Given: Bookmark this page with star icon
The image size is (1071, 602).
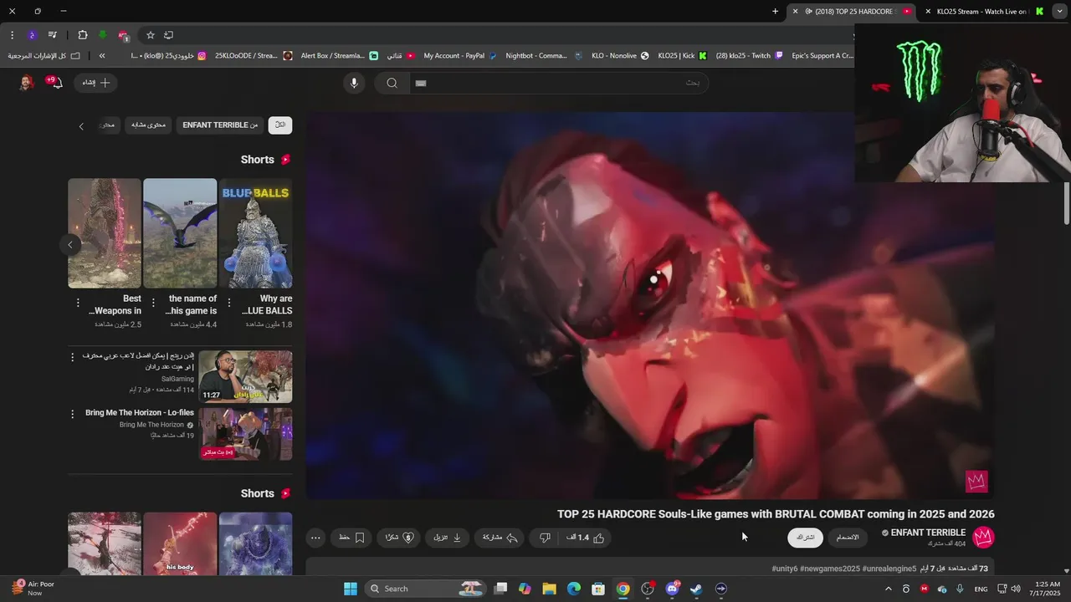Looking at the screenshot, I should coord(151,35).
